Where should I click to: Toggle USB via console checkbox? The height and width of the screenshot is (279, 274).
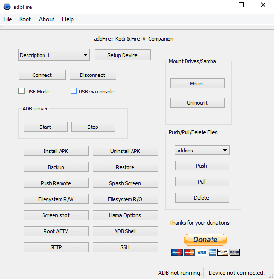(x=73, y=91)
